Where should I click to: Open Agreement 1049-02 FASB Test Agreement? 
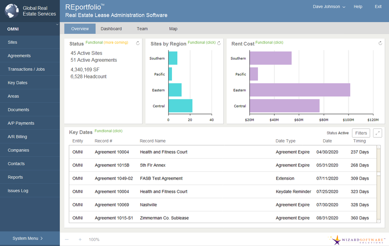(161, 178)
